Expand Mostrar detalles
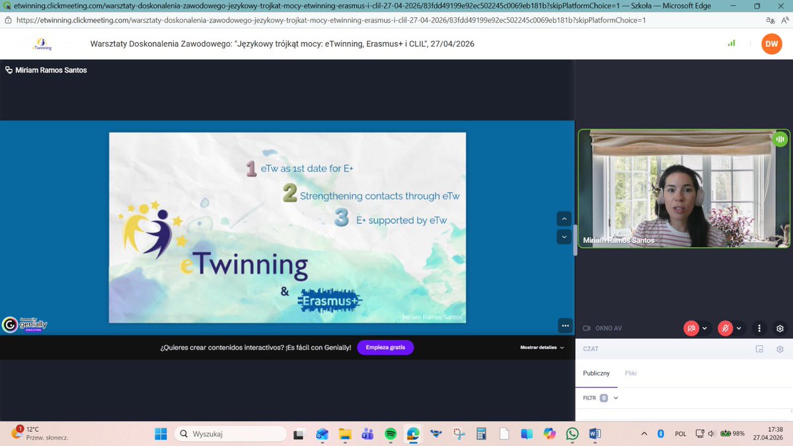Viewport: 793px width, 446px height. [542, 348]
